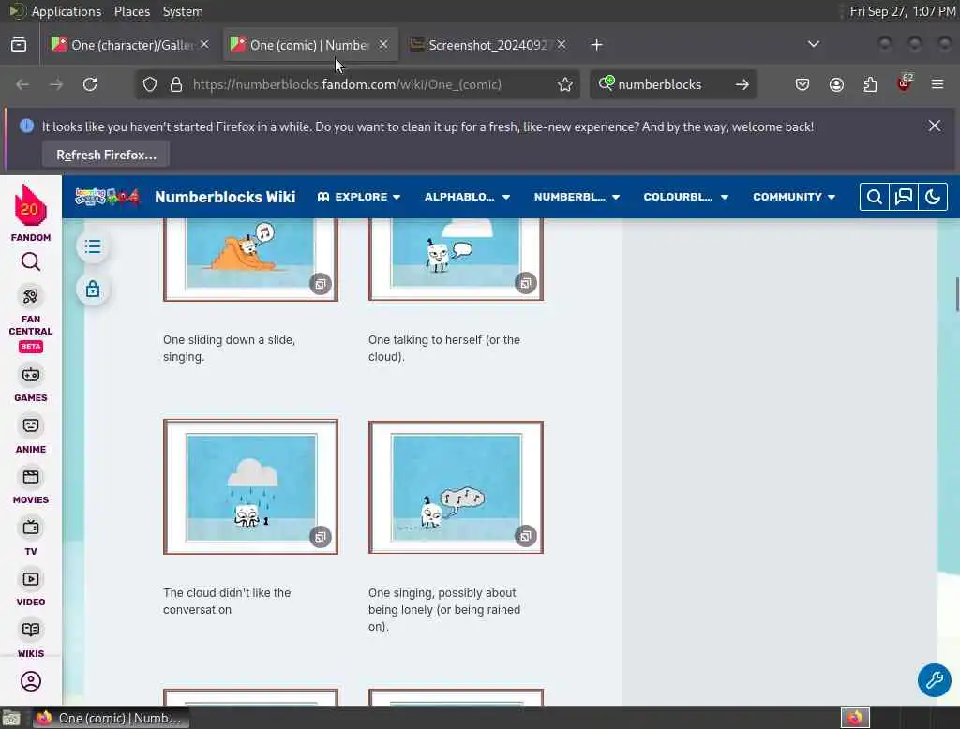
Task: List all tabs dropdown arrow
Action: pyautogui.click(x=814, y=44)
